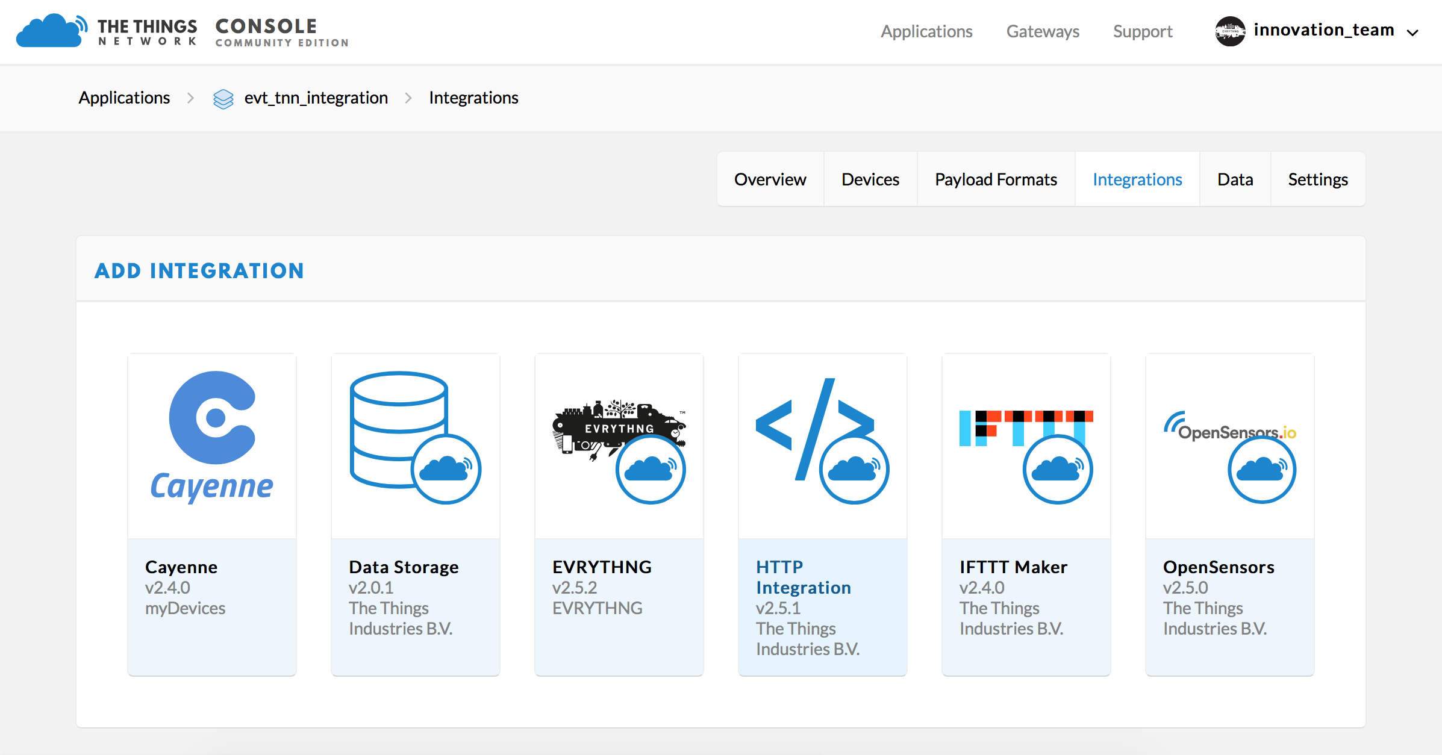This screenshot has height=755, width=1442.
Task: Click the v2.0.1 version under Data Storage
Action: [371, 588]
